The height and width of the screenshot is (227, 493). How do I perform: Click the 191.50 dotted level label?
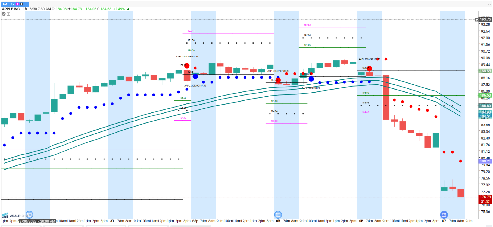click(191, 40)
